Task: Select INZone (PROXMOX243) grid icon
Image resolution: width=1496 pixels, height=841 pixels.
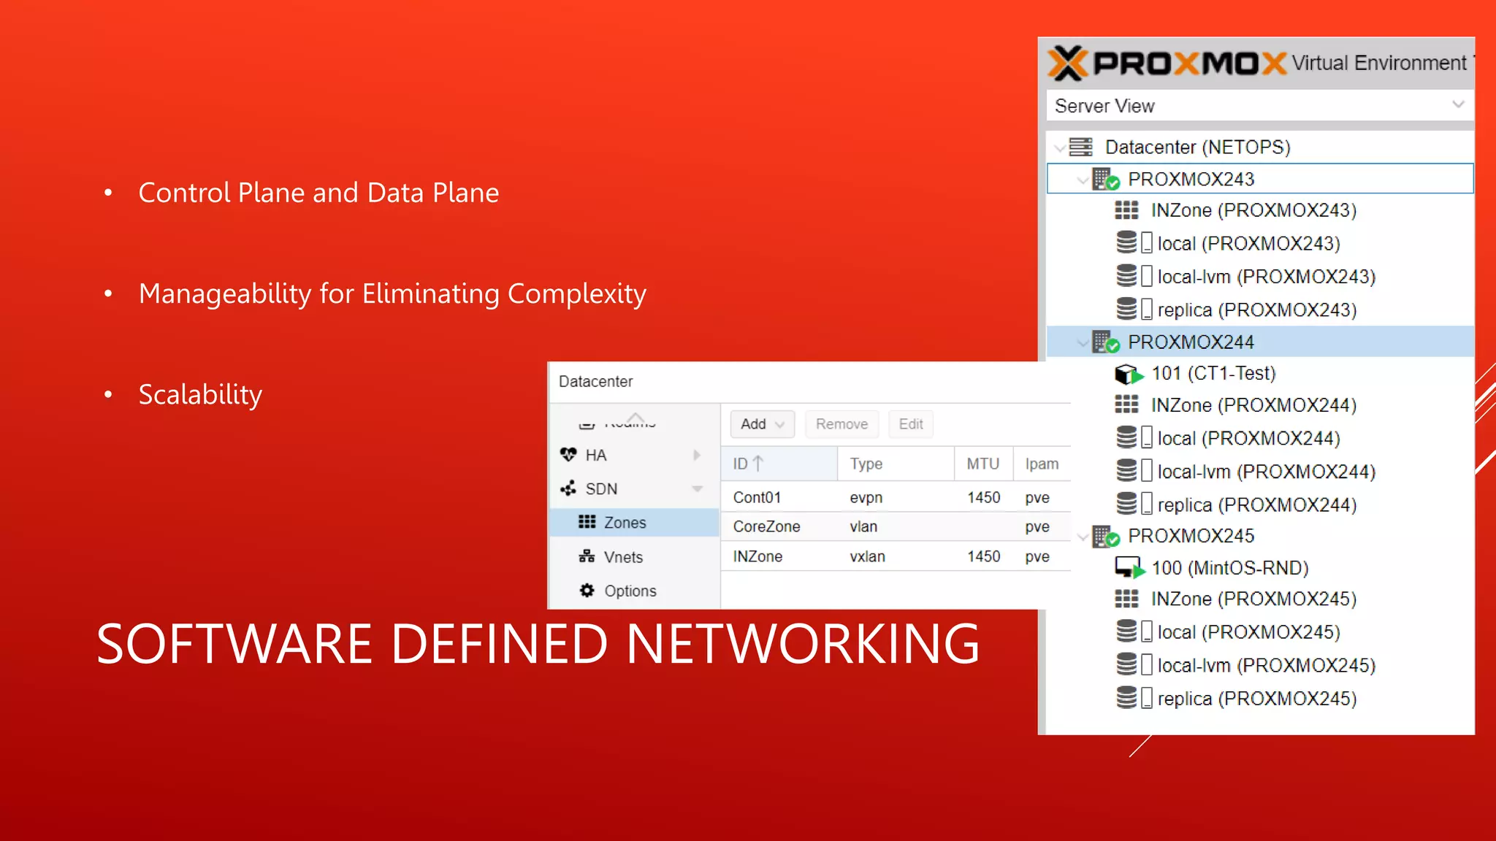Action: pyautogui.click(x=1126, y=210)
